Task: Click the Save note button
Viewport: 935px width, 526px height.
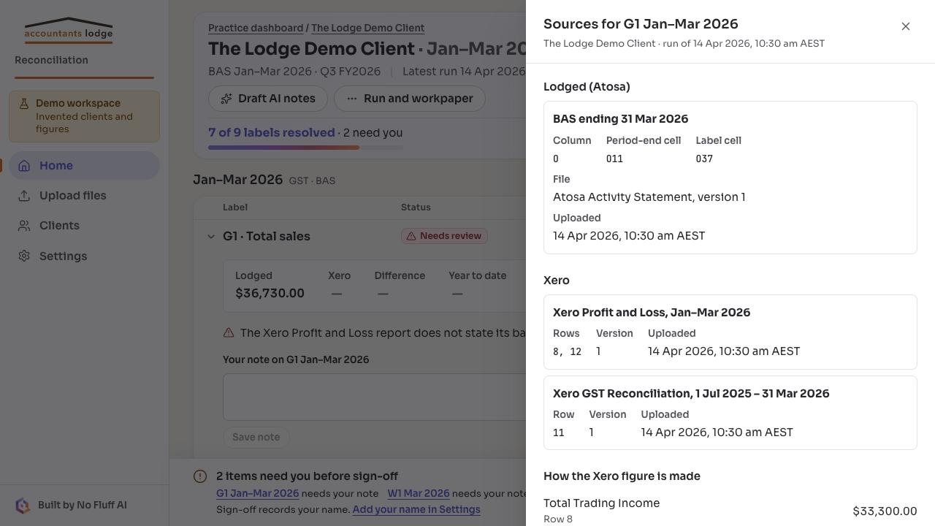Action: (x=256, y=437)
